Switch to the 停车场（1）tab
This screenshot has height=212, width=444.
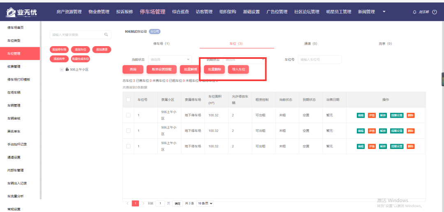tap(162, 44)
